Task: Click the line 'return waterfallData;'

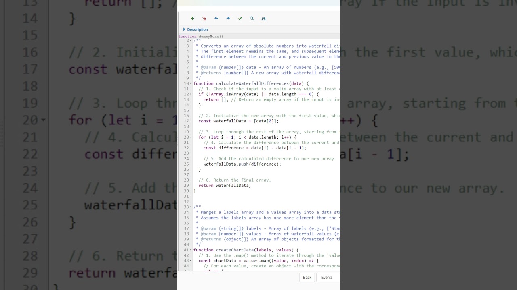Action: tap(225, 186)
